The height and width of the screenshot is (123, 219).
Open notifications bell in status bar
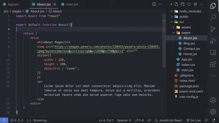click(x=214, y=120)
